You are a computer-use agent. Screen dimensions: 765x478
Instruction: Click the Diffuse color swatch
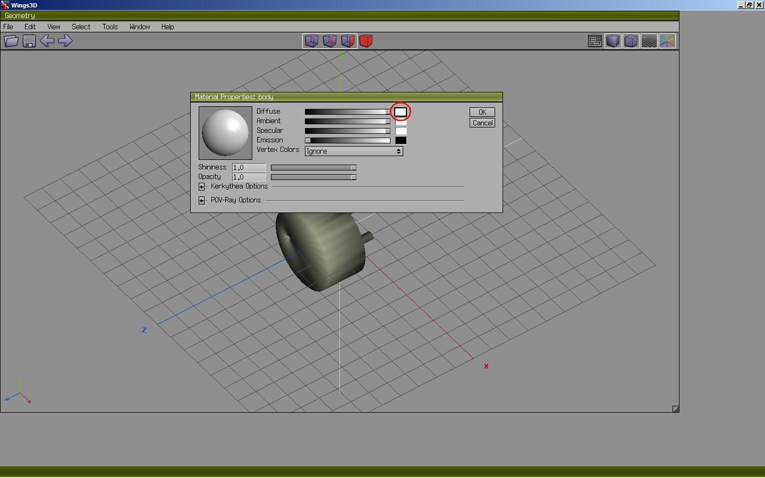point(401,112)
